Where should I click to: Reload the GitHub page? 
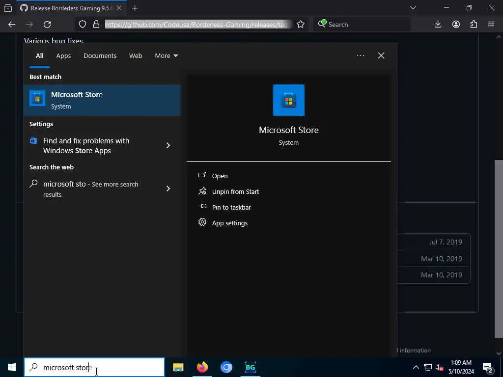pyautogui.click(x=47, y=25)
